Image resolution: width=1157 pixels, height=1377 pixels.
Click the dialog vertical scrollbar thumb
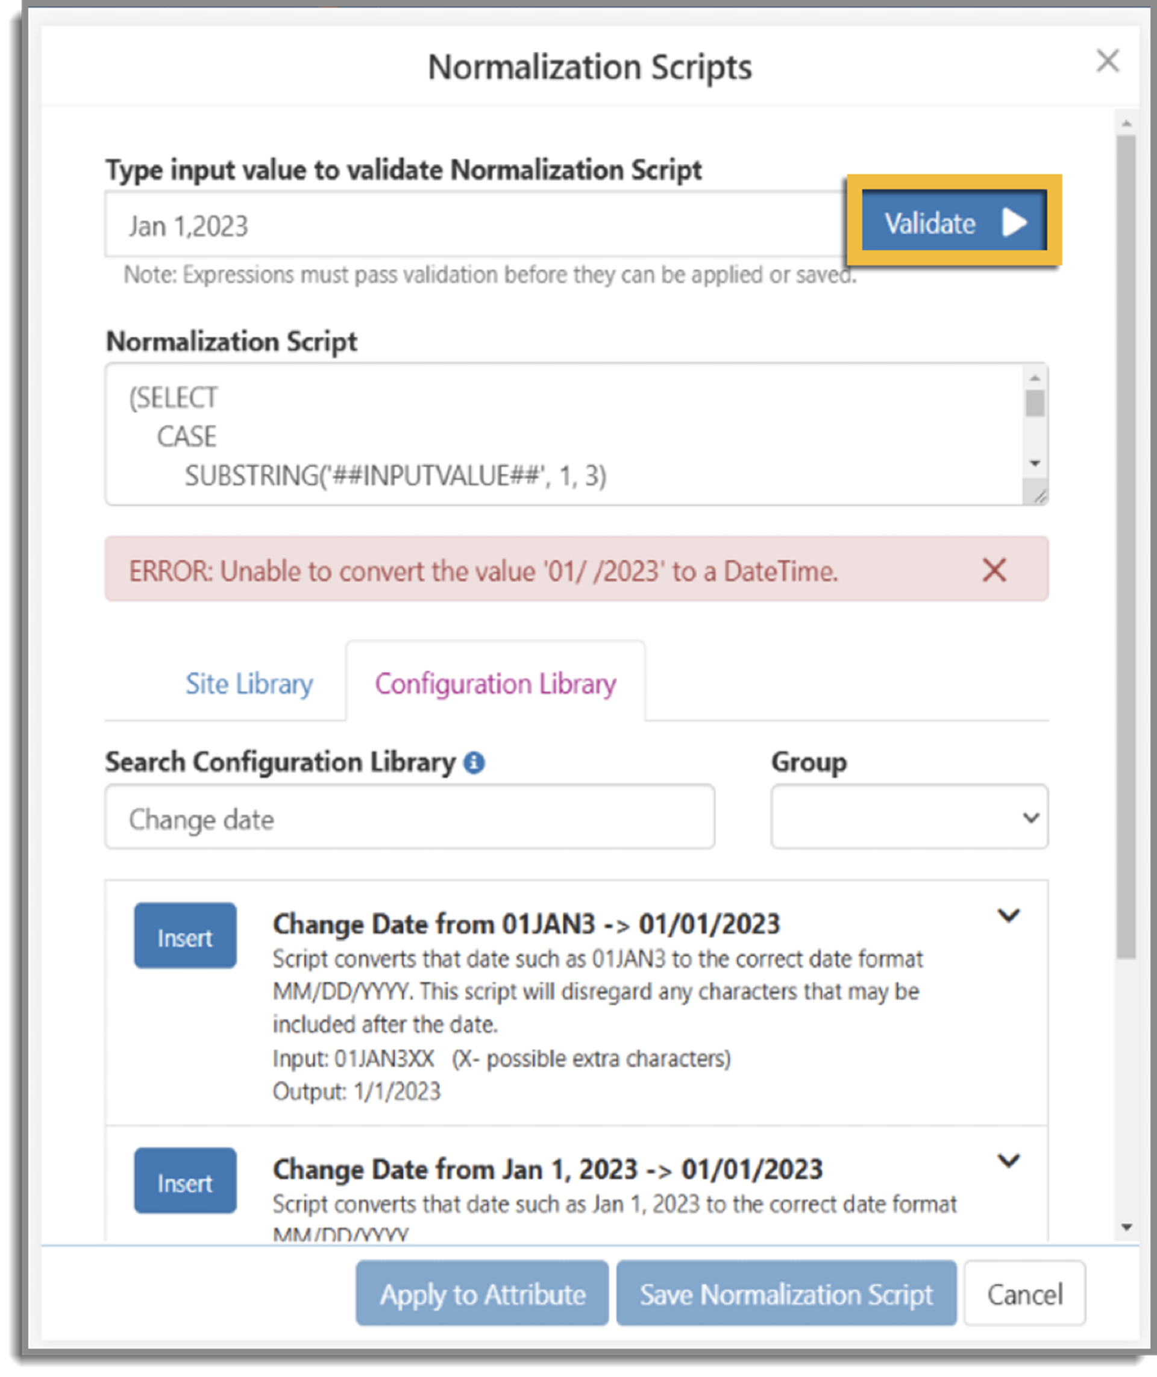coord(1127,547)
